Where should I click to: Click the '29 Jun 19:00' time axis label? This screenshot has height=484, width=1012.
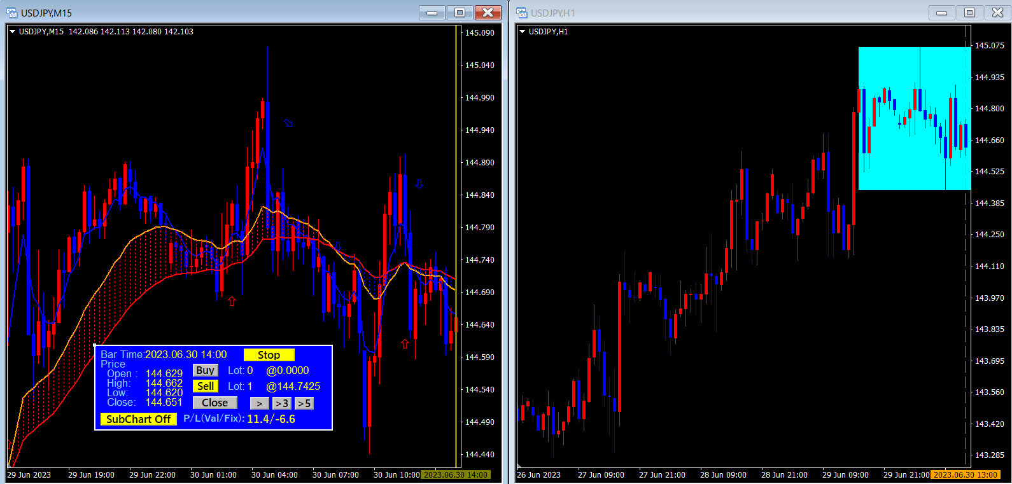pyautogui.click(x=91, y=475)
